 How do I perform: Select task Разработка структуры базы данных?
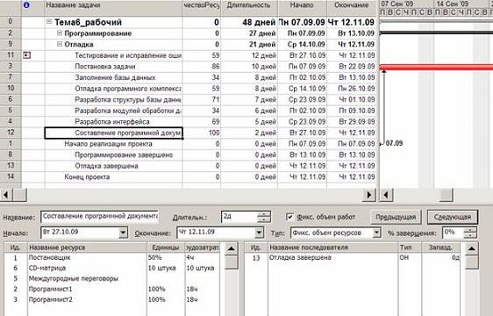(x=128, y=99)
